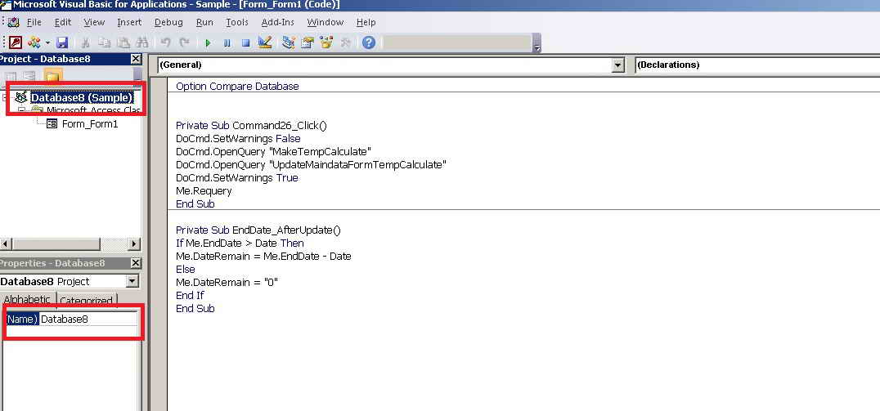This screenshot has height=411, width=880.
Task: Open toolbar options arrow at toolbar end
Action: coord(537,44)
